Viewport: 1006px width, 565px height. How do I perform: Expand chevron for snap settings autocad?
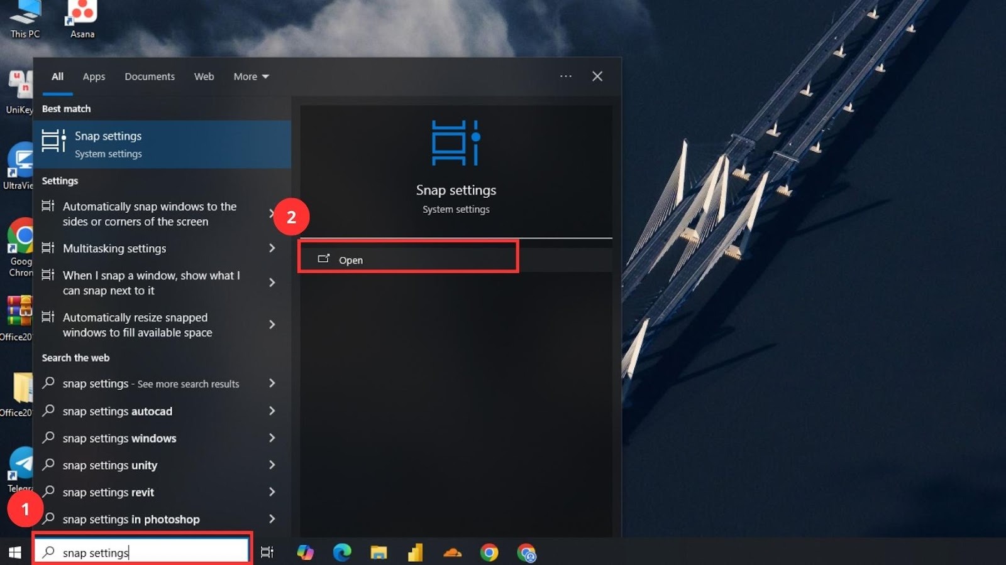272,411
